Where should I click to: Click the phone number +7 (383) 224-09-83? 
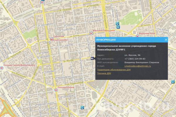click(135, 59)
